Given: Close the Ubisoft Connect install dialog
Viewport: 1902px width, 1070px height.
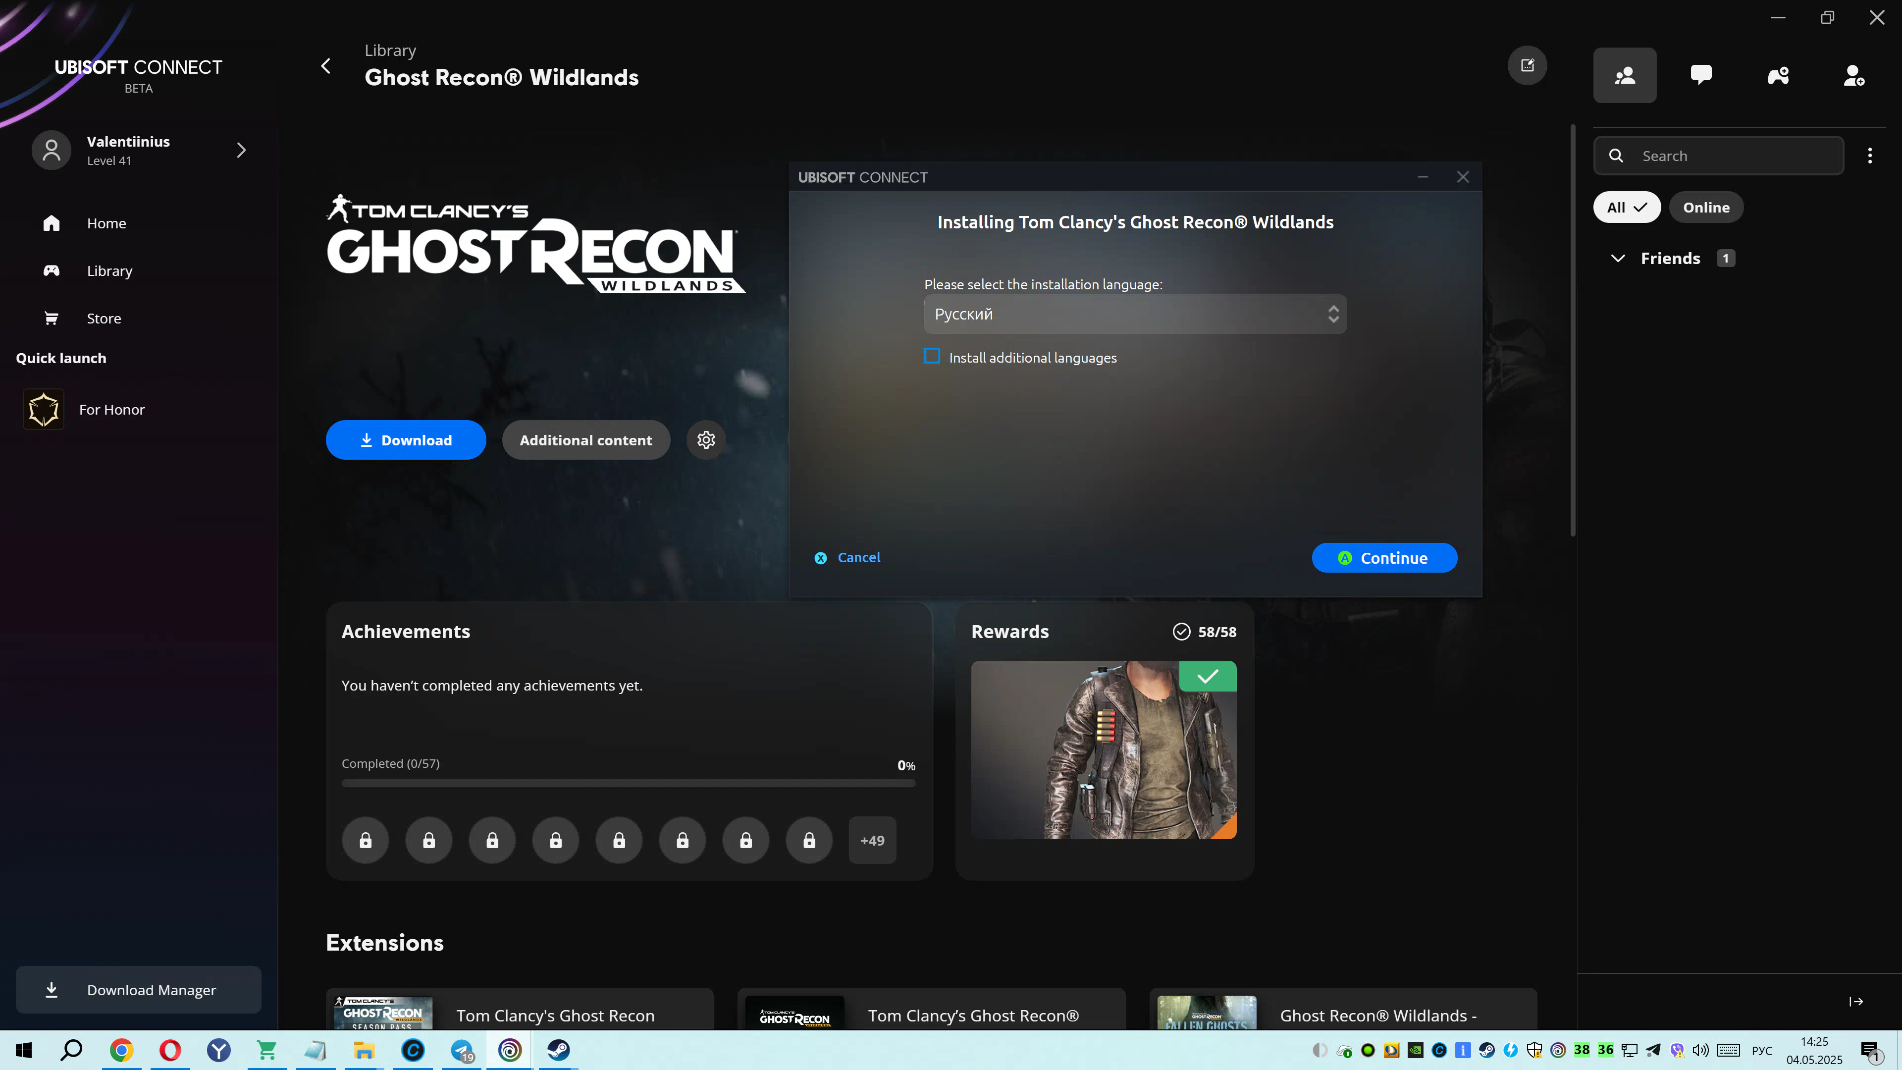Looking at the screenshot, I should point(1463,177).
